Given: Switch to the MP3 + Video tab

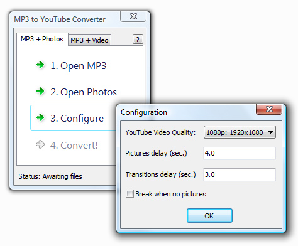Looking at the screenshot, I should click(89, 40).
